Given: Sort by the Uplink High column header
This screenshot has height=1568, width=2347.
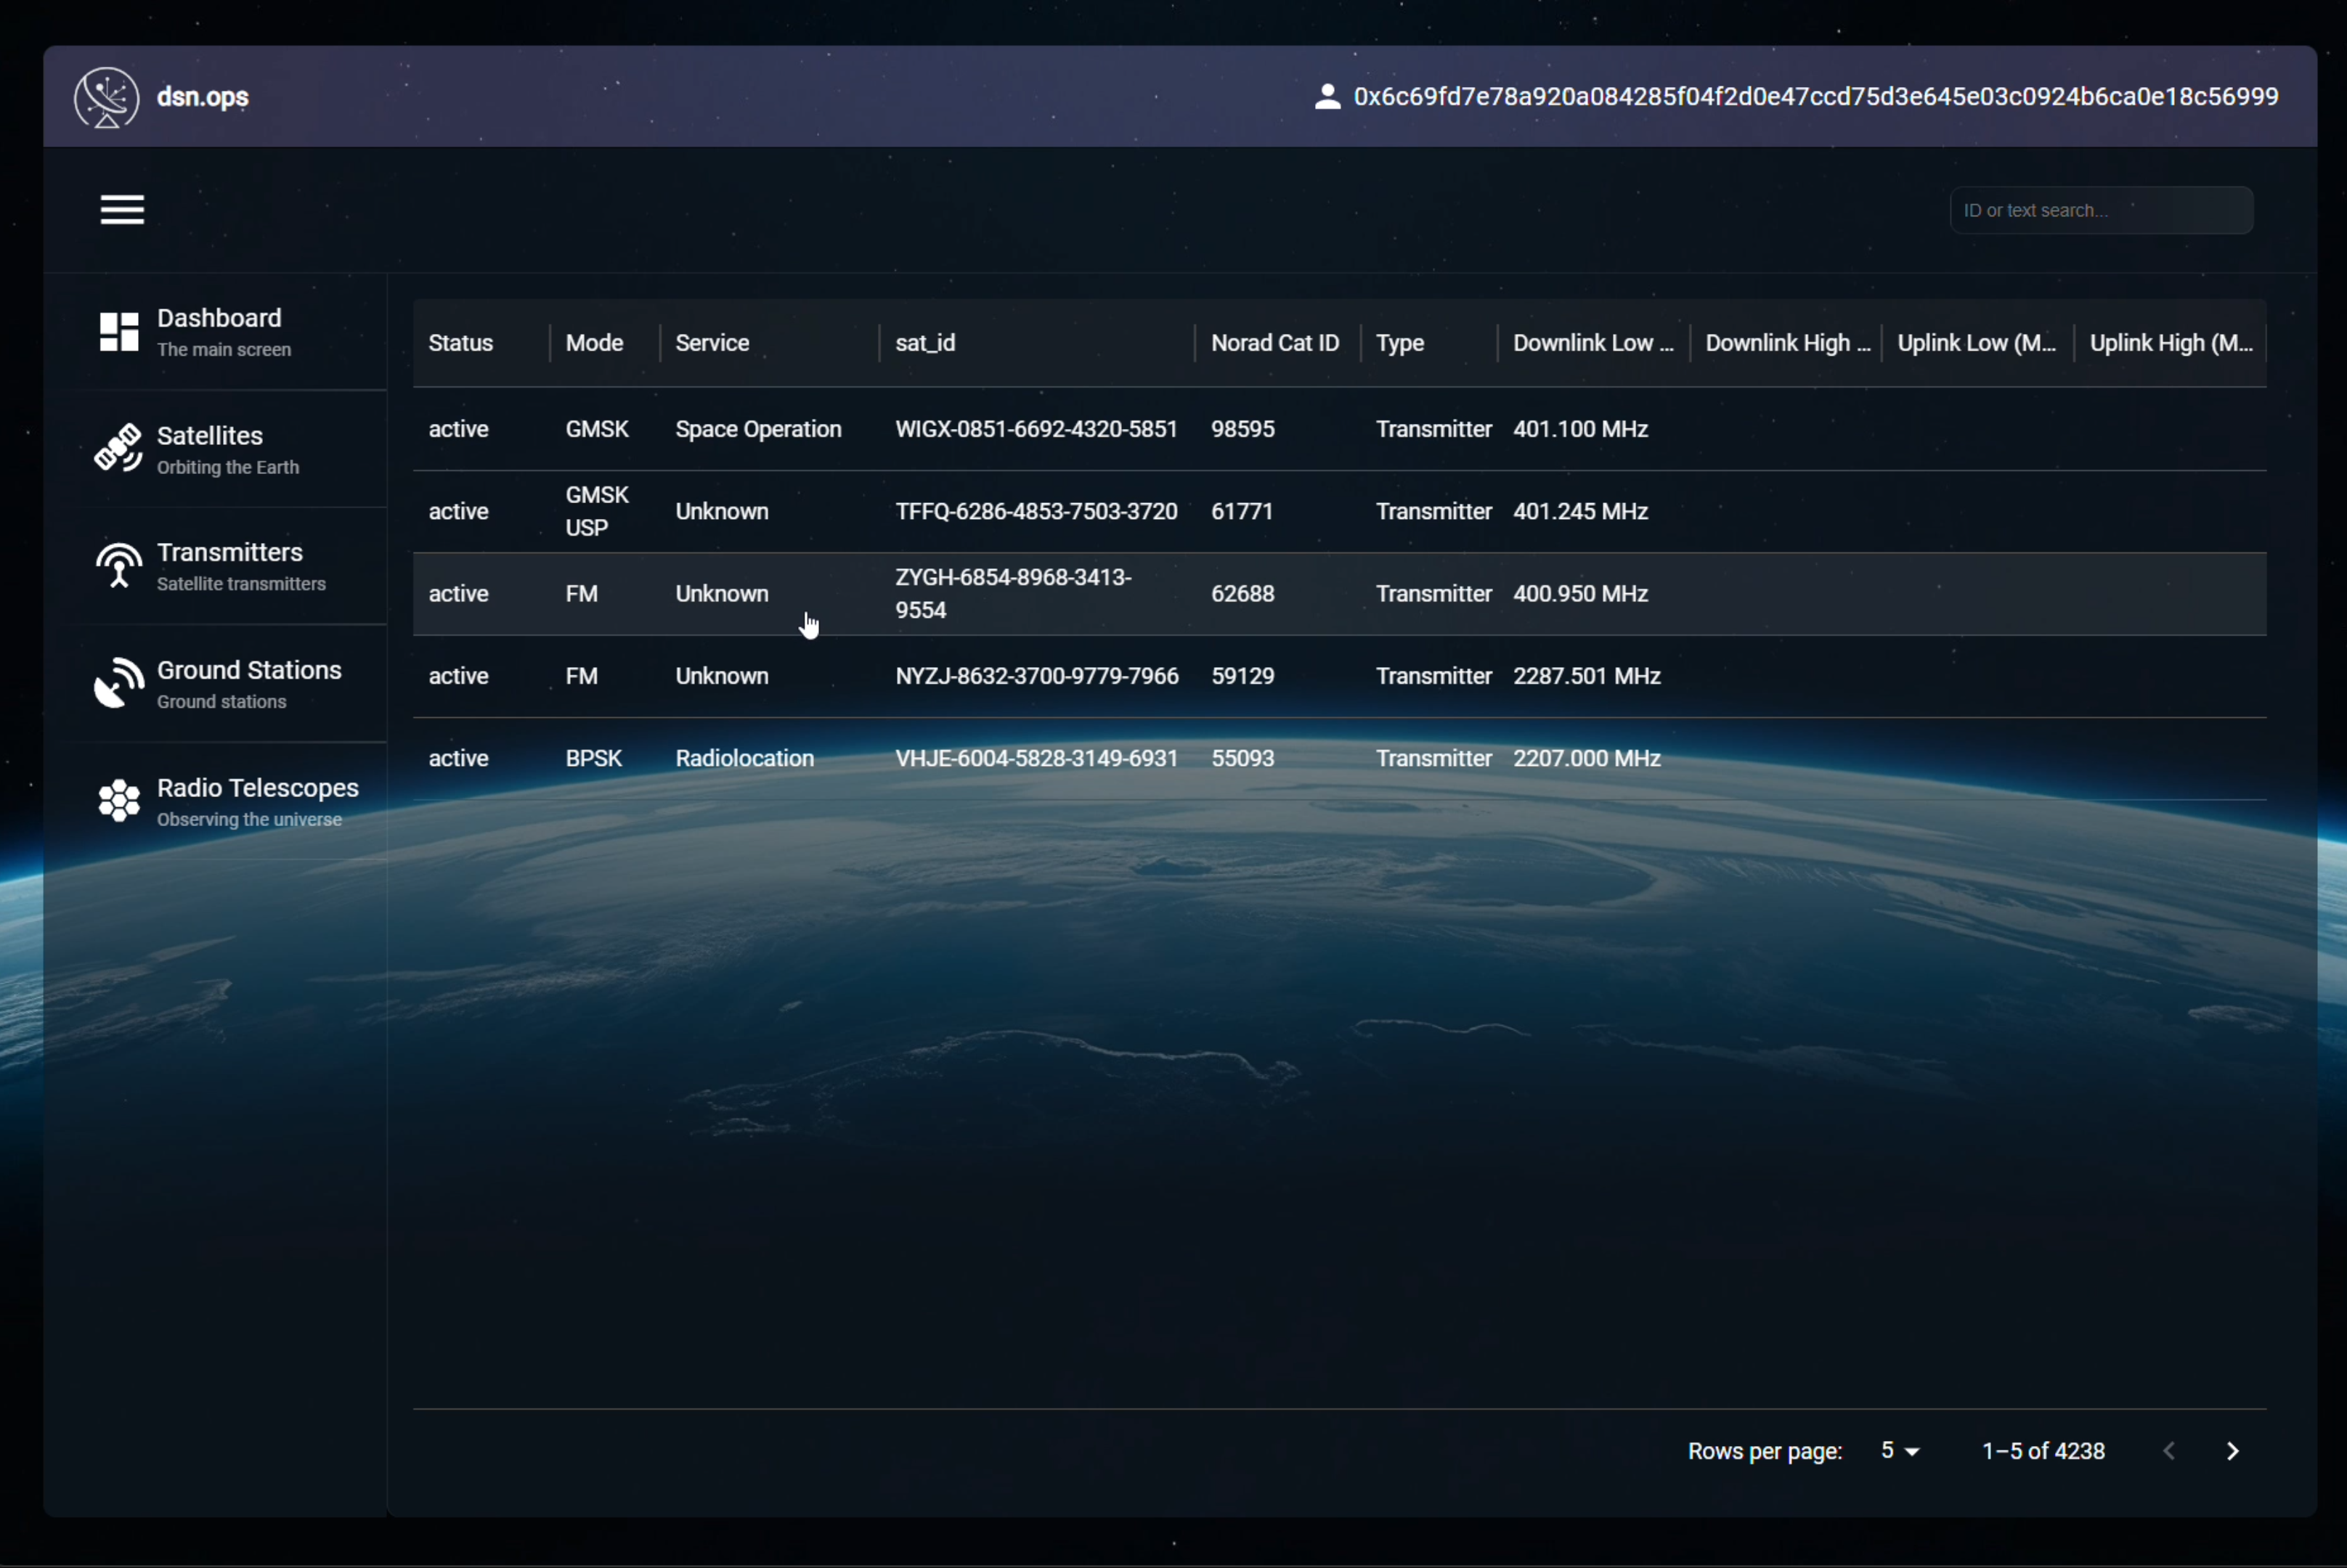Looking at the screenshot, I should point(2171,343).
